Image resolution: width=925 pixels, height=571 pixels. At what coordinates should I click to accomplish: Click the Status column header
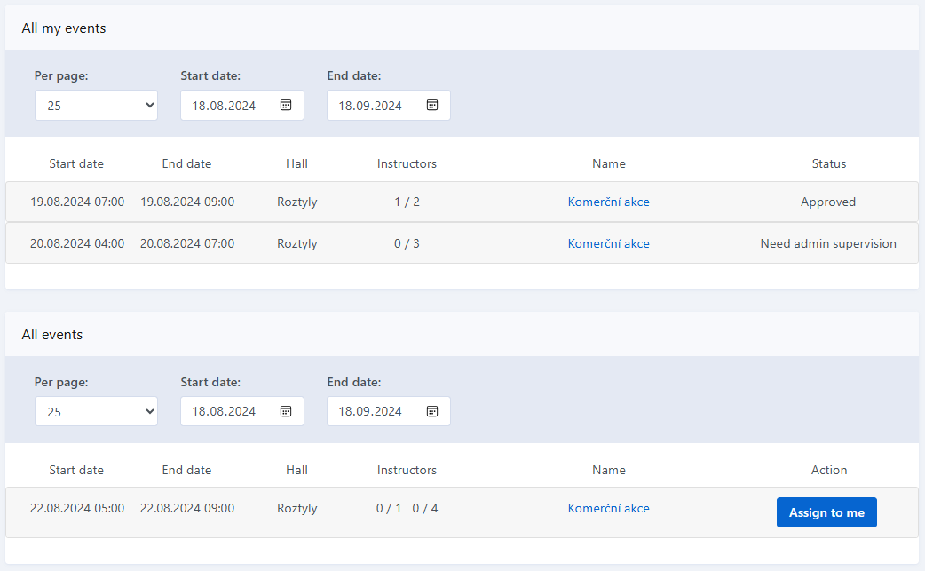point(828,163)
